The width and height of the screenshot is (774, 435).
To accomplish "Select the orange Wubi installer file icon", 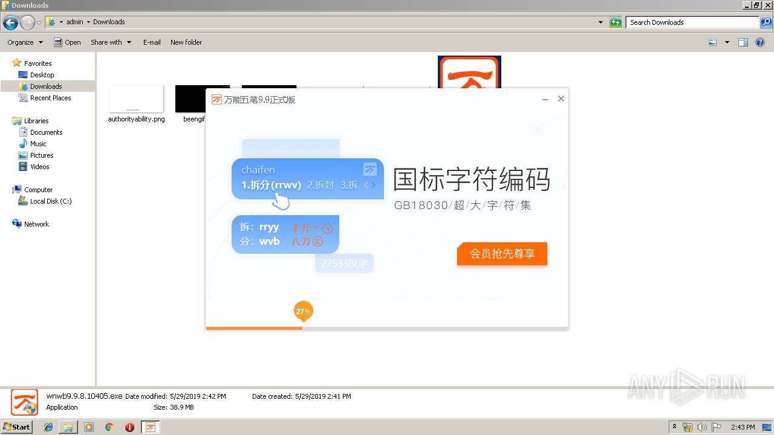I will (469, 71).
